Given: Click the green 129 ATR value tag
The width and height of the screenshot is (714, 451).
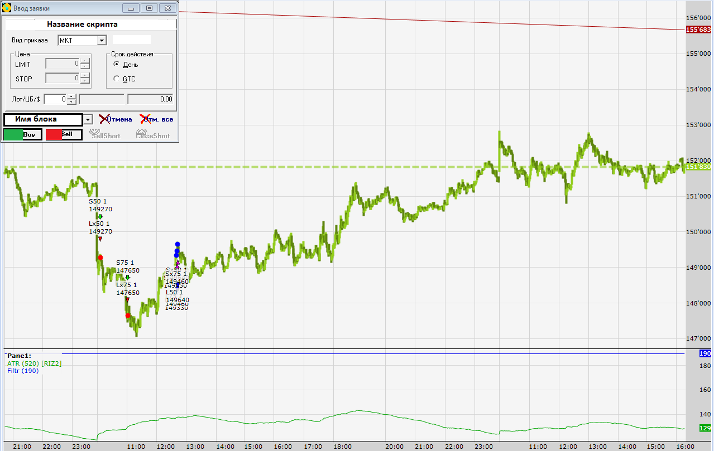Looking at the screenshot, I should pyautogui.click(x=705, y=428).
